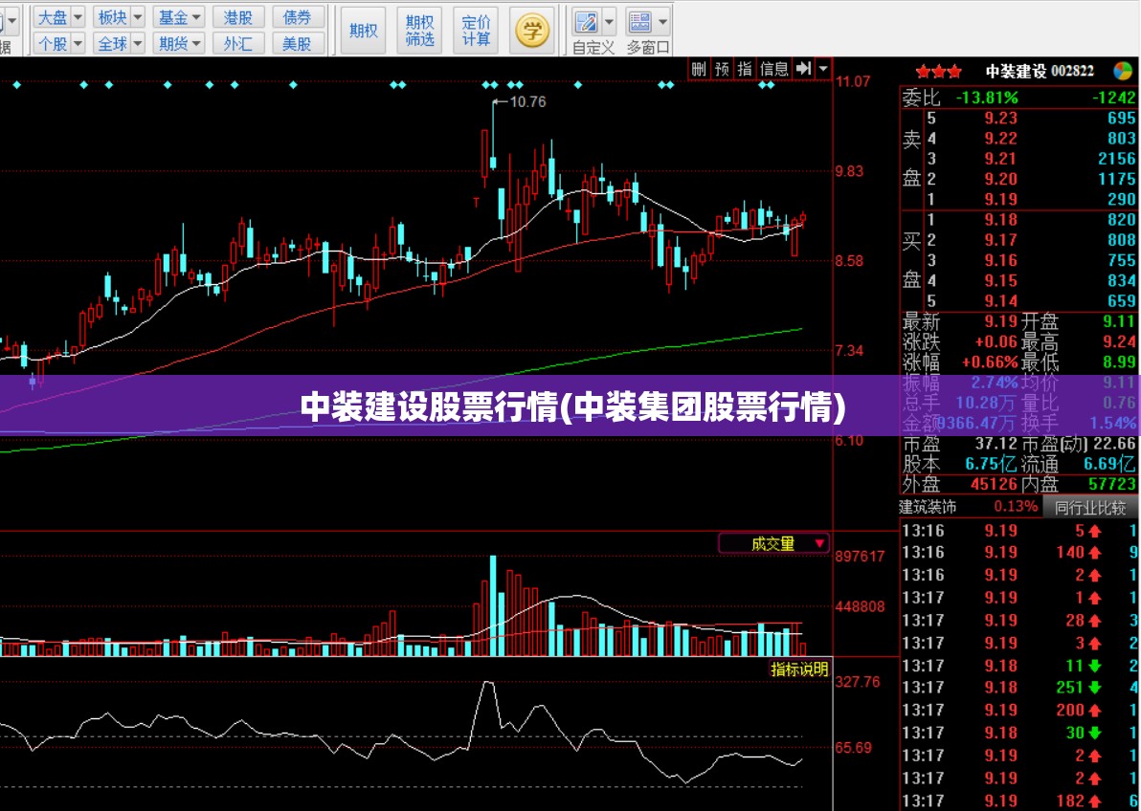Click the 指 indicator button

tap(745, 69)
